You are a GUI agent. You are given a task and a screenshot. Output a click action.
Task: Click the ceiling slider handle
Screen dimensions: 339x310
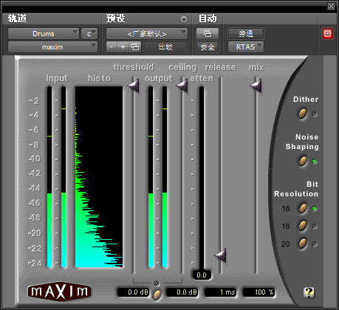182,86
